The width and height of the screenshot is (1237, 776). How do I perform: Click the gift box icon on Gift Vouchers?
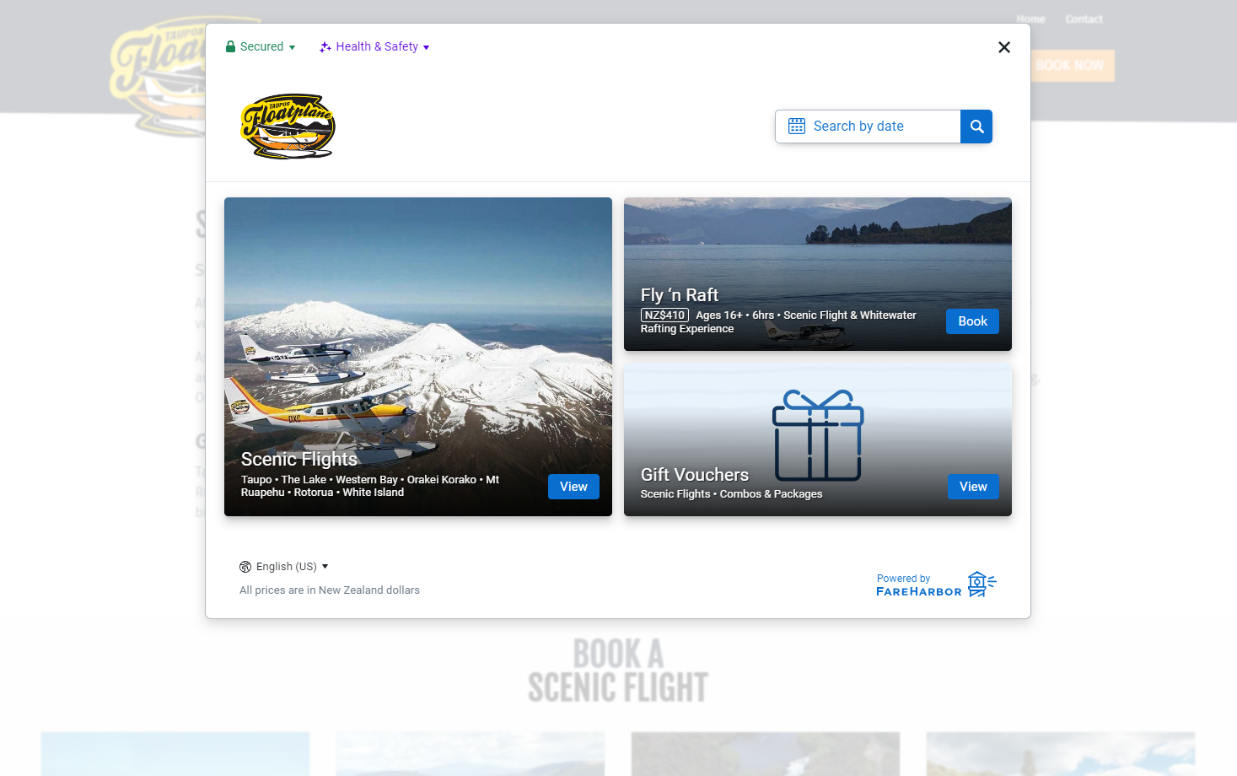coord(817,434)
